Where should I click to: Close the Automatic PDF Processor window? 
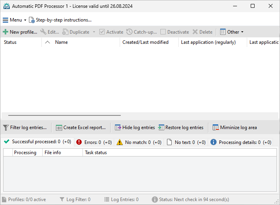coord(271,6)
